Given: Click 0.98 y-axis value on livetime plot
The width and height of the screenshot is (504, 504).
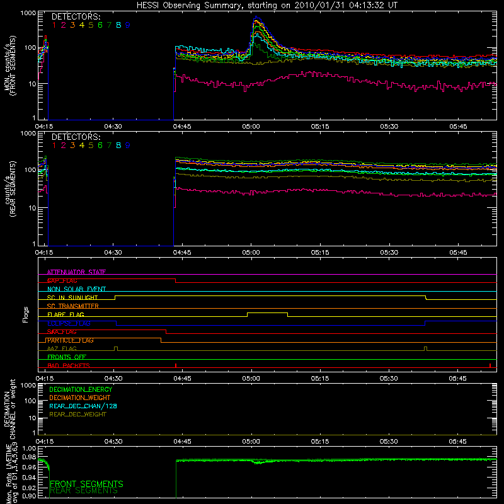Looking at the screenshot, I should pyautogui.click(x=30, y=457).
